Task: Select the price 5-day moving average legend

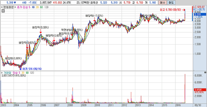Action: point(29,7)
